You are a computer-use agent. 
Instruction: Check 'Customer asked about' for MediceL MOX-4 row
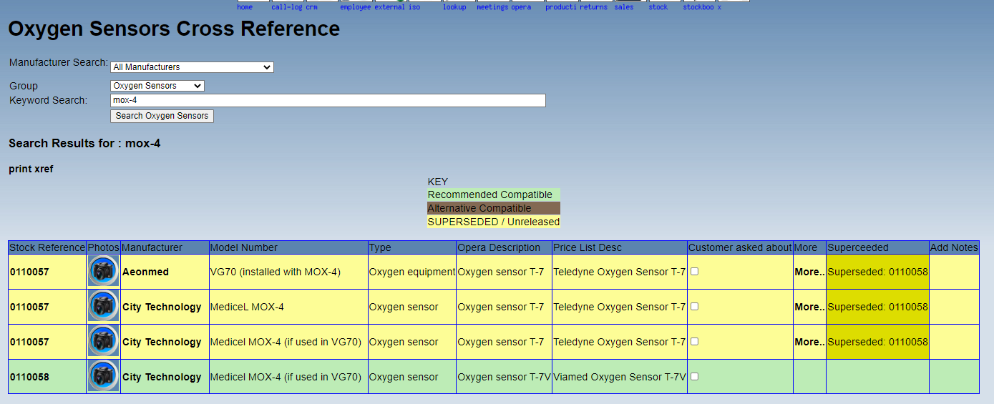click(x=694, y=307)
